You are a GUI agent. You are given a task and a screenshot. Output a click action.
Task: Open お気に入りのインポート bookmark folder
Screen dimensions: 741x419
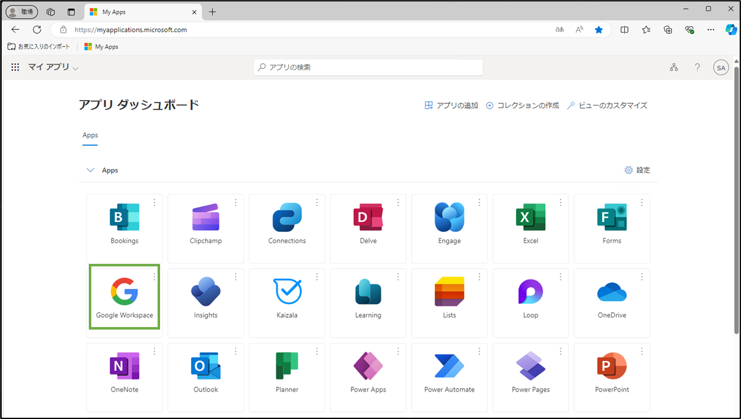(39, 47)
